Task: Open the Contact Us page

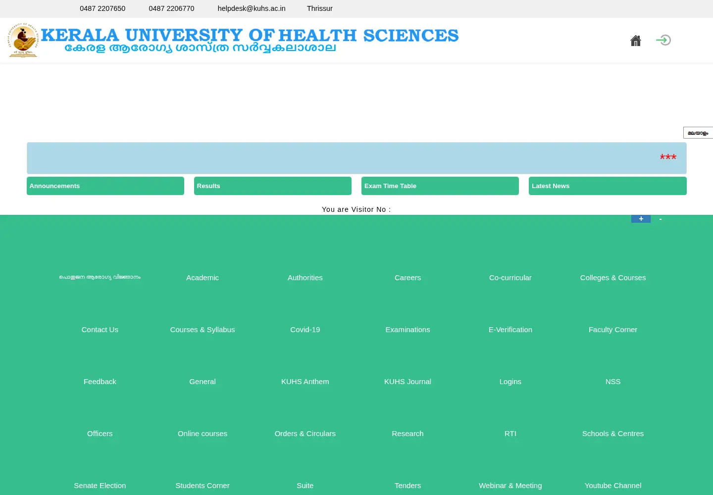Action: (100, 330)
